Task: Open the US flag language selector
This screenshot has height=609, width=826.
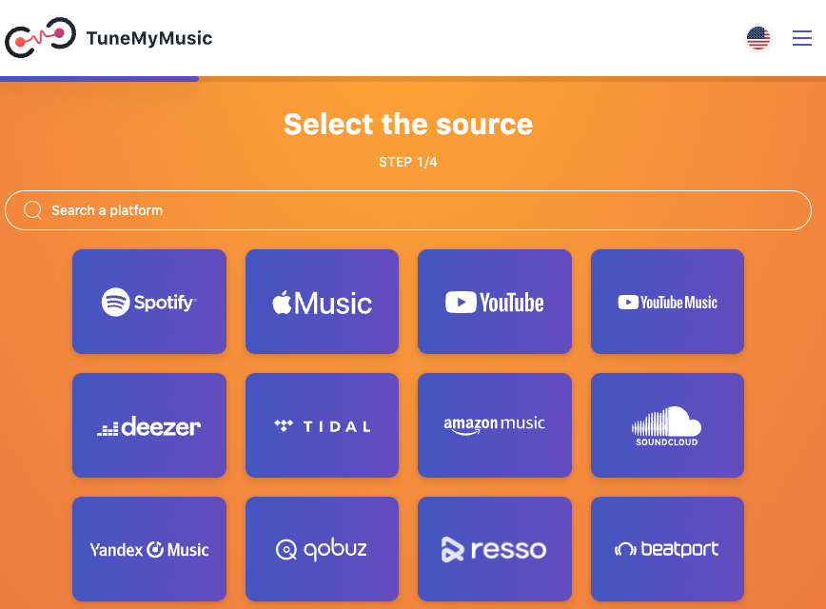Action: (758, 38)
